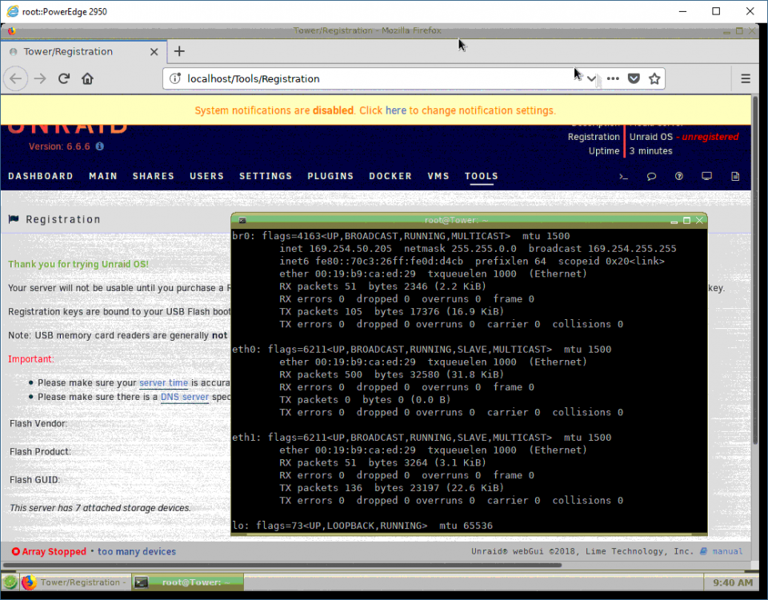Open the SHARES menu
The width and height of the screenshot is (768, 600).
pyautogui.click(x=154, y=176)
